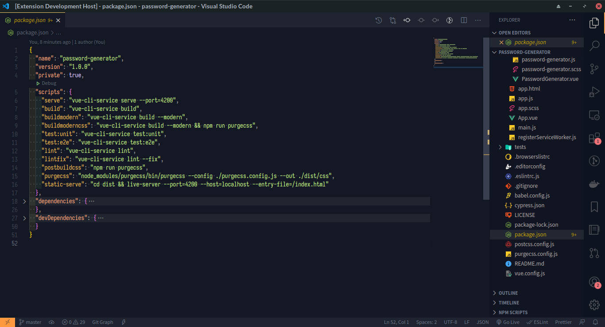Click Ln 52, Col 1 position indicator
Screen dimensions: 605x327
(x=397, y=322)
